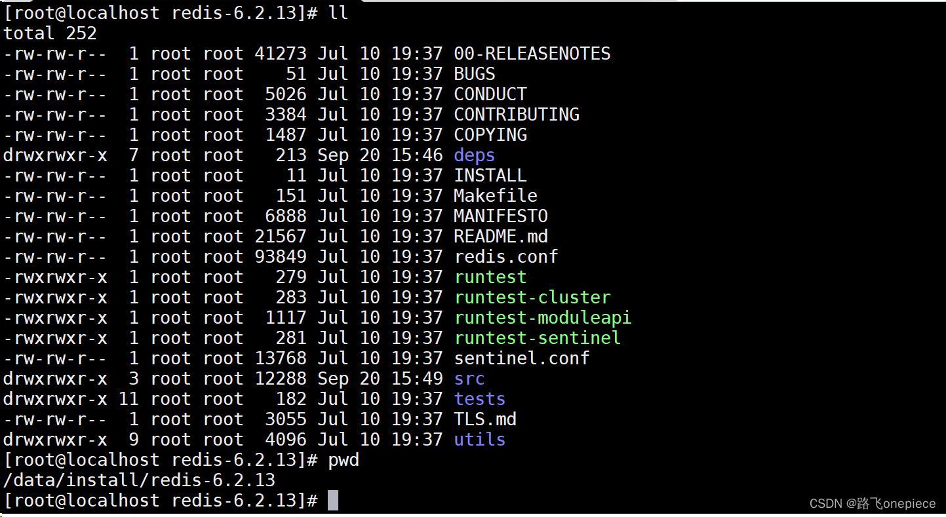Click file size 13768 of sentinel.conf
The width and height of the screenshot is (946, 517).
click(x=281, y=358)
